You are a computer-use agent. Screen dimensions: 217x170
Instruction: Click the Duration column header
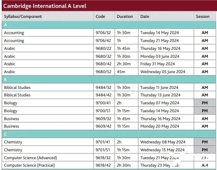[125, 17]
